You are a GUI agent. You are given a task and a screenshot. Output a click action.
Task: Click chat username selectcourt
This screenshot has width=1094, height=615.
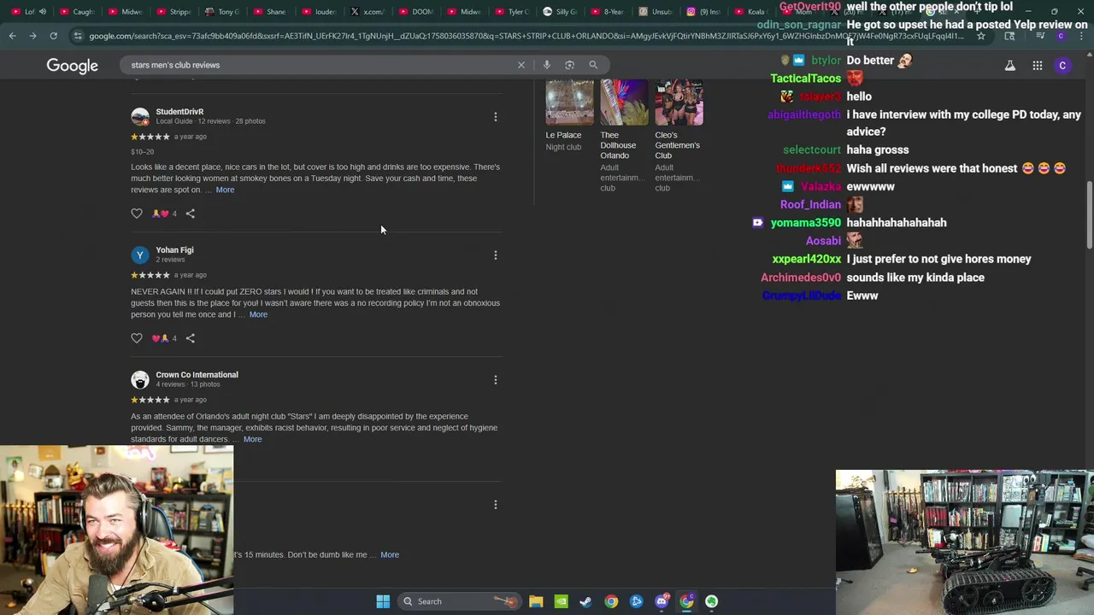click(811, 150)
